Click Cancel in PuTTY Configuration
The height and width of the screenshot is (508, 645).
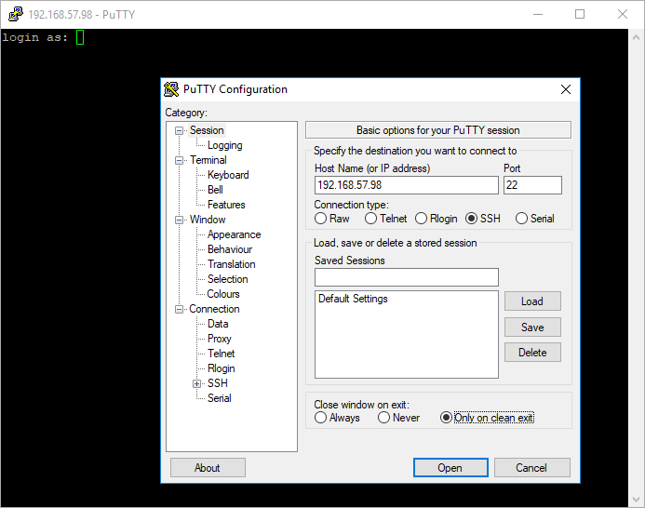(531, 468)
